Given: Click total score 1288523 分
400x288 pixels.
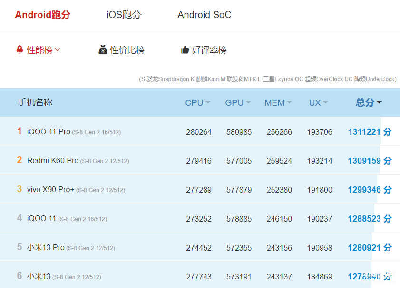Looking at the screenshot, I should [370, 219].
